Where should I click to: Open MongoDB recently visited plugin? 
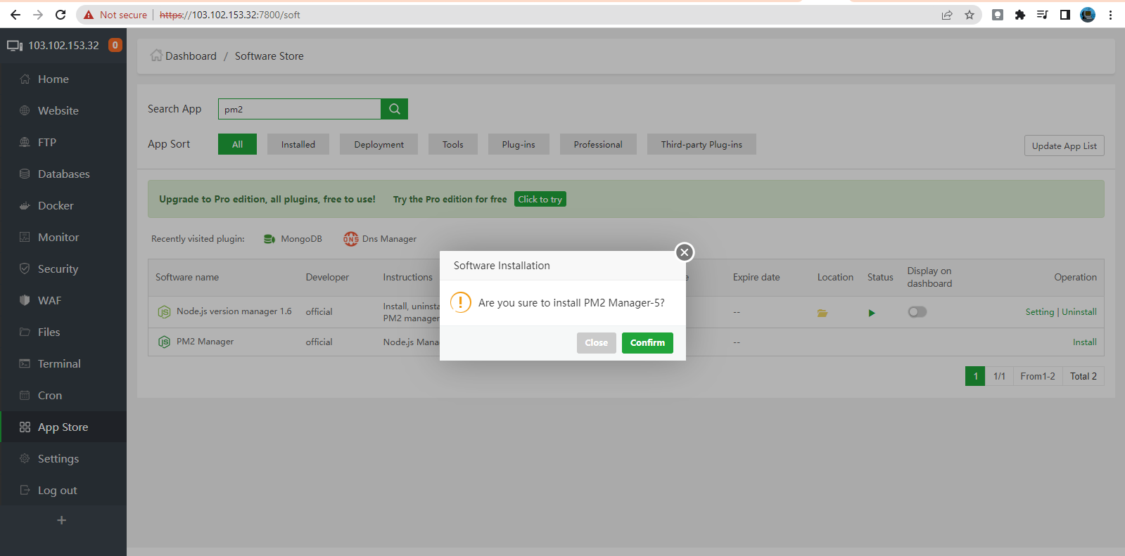293,239
